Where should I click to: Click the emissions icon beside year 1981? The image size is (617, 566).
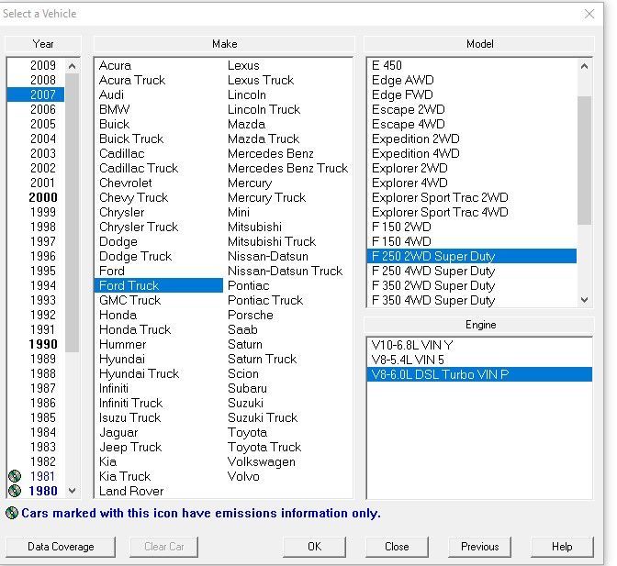click(14, 476)
